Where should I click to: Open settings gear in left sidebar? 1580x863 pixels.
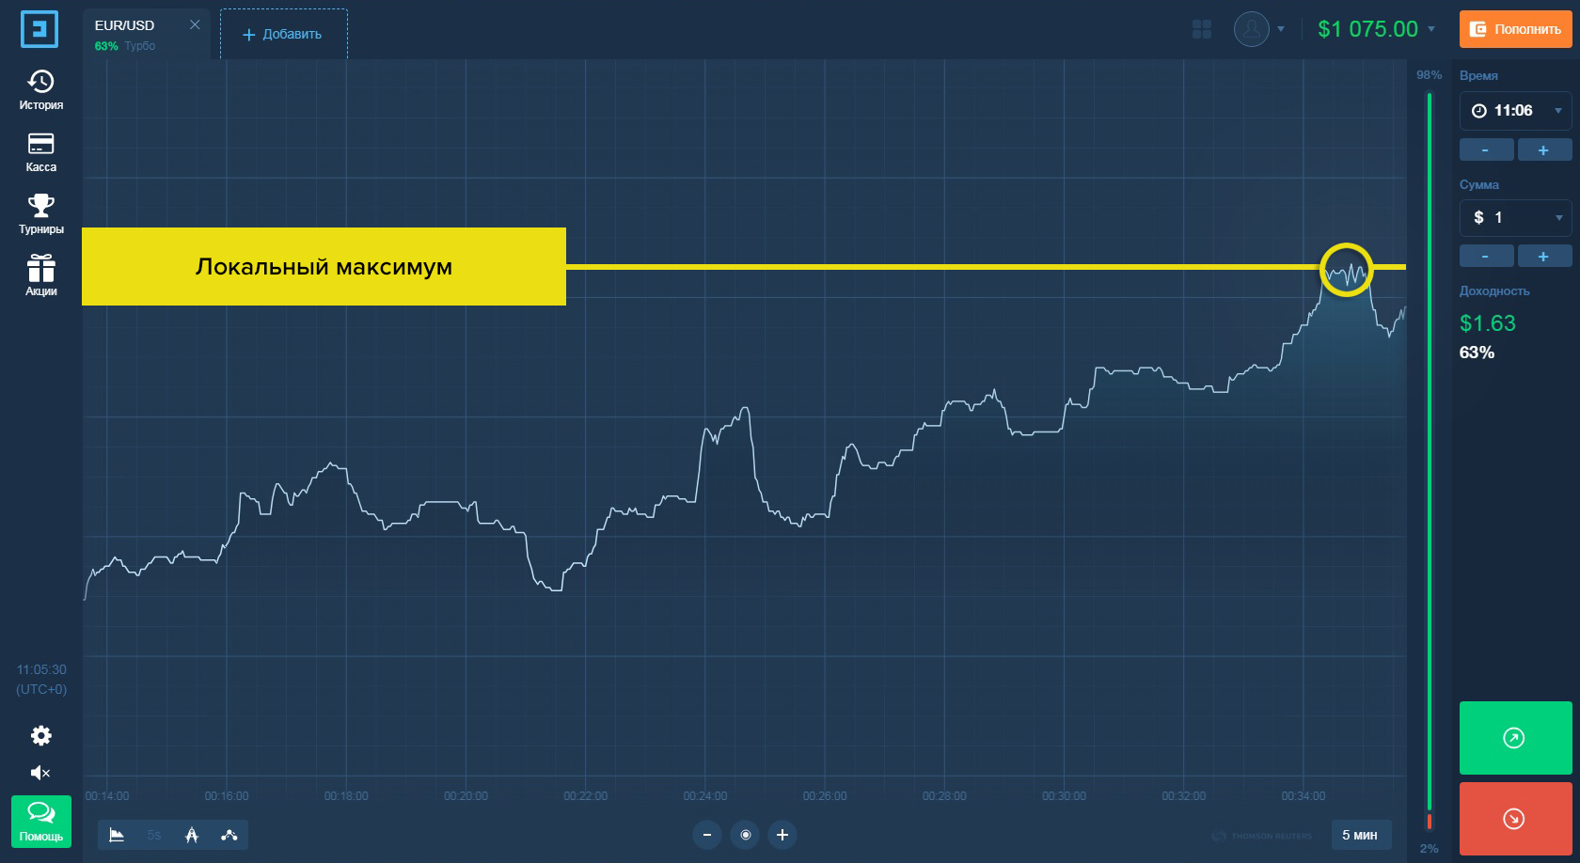tap(41, 735)
